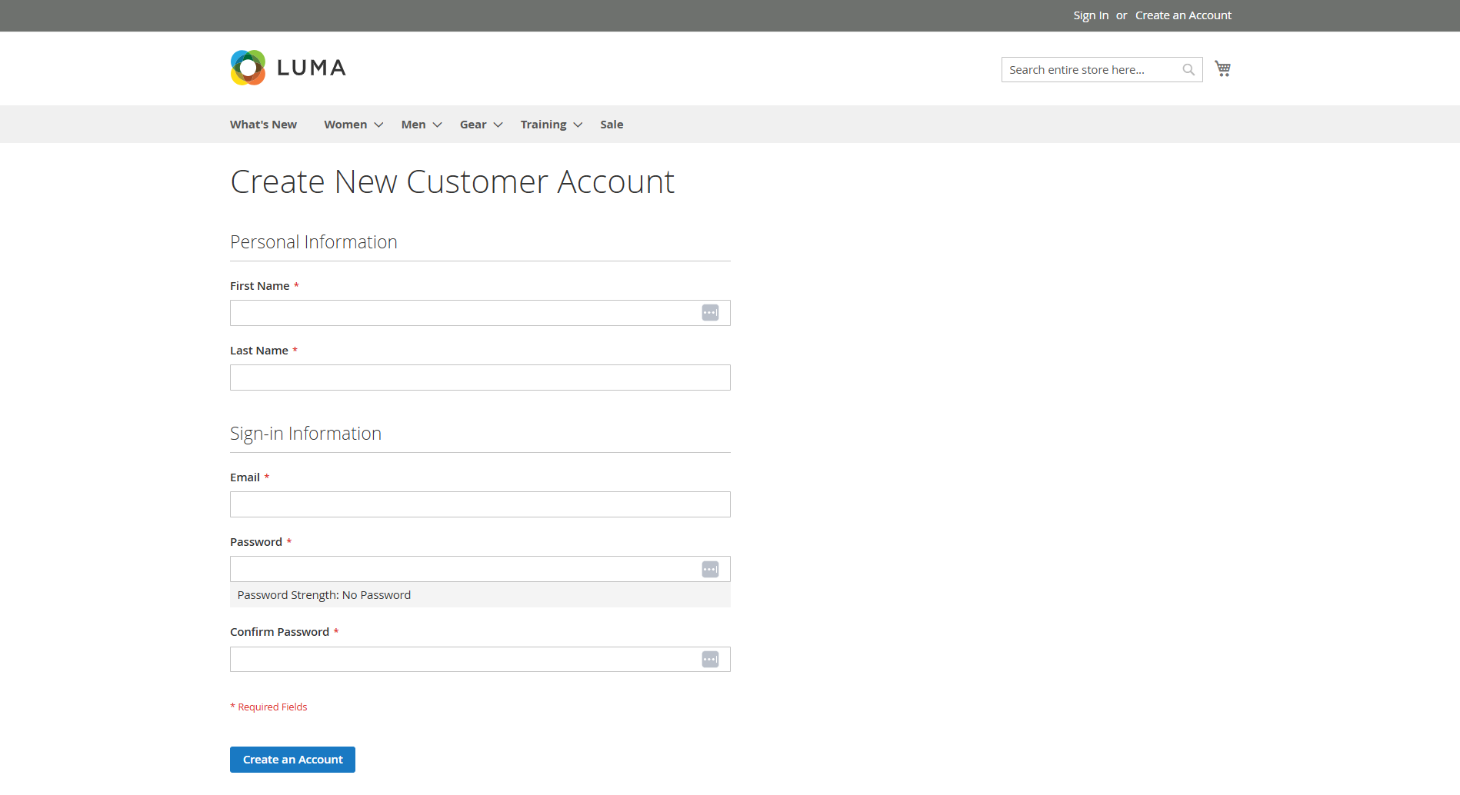This screenshot has width=1460, height=795.
Task: Click autofill icon in Confirm Password field
Action: tap(710, 660)
